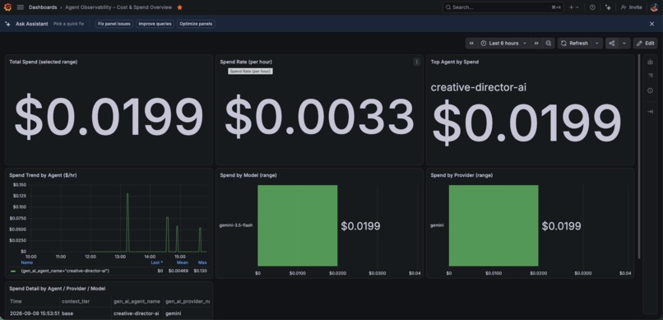The height and width of the screenshot is (320, 663).
Task: Unstar this dashboard with the star icon
Action: [179, 7]
